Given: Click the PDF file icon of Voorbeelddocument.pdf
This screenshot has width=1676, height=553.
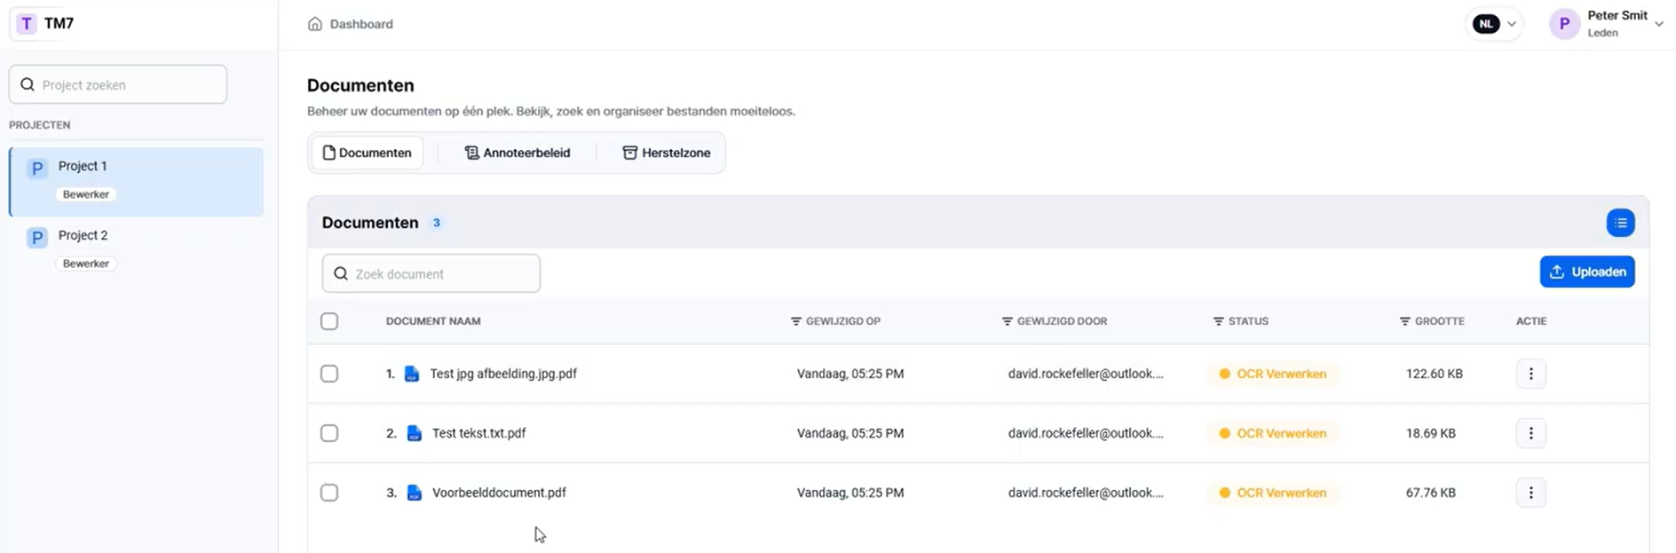Looking at the screenshot, I should point(414,493).
